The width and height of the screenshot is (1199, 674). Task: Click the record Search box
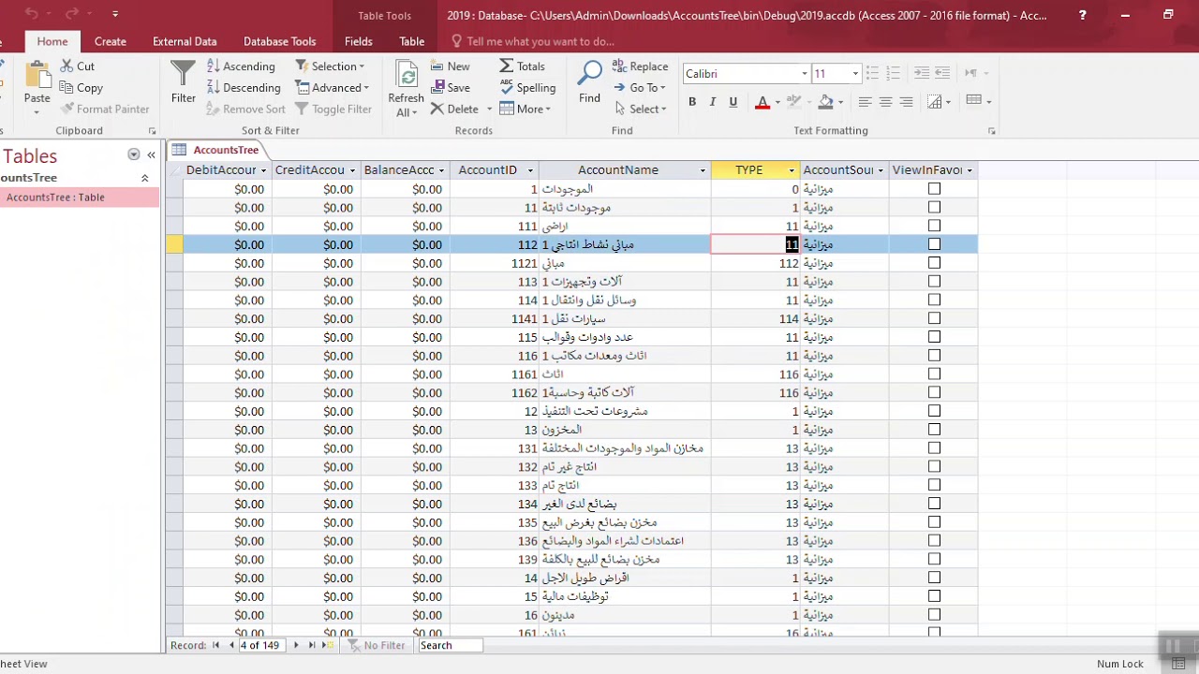coord(450,645)
